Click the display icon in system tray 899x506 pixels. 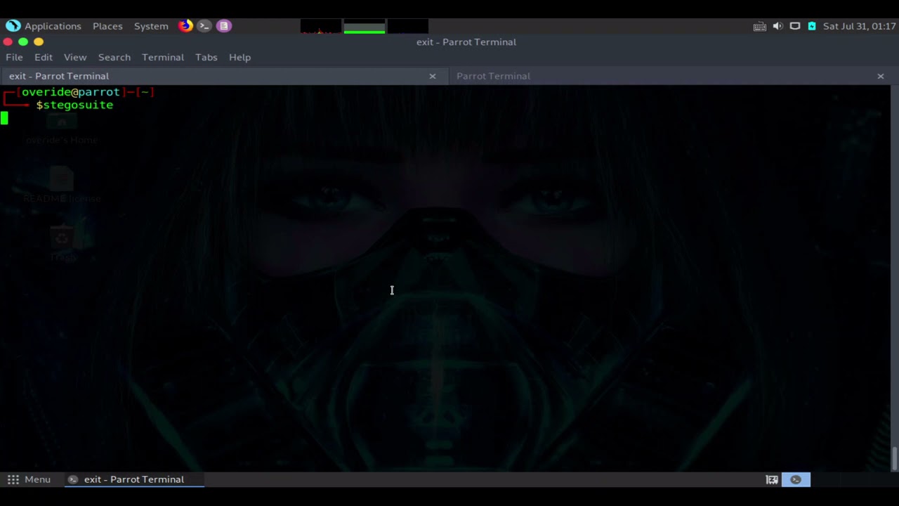[795, 26]
